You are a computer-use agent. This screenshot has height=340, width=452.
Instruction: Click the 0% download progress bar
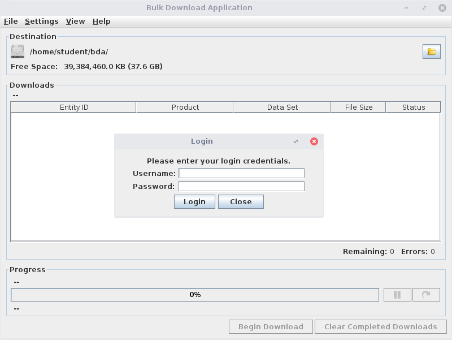[x=195, y=295]
